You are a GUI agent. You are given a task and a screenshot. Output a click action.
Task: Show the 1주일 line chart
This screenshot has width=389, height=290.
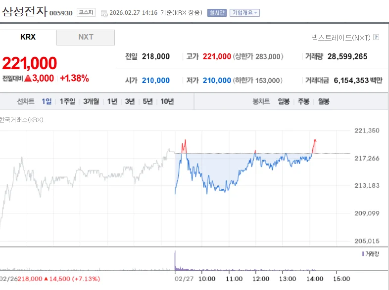click(x=67, y=101)
